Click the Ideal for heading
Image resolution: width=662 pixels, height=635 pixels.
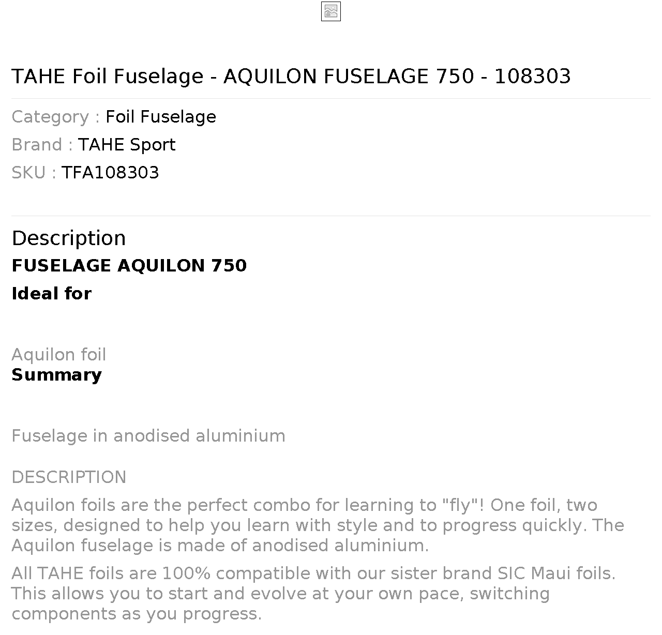52,294
